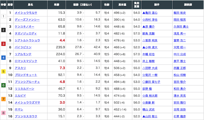Click the red frame number 3 badge

pyautogui.click(x=4, y=44)
